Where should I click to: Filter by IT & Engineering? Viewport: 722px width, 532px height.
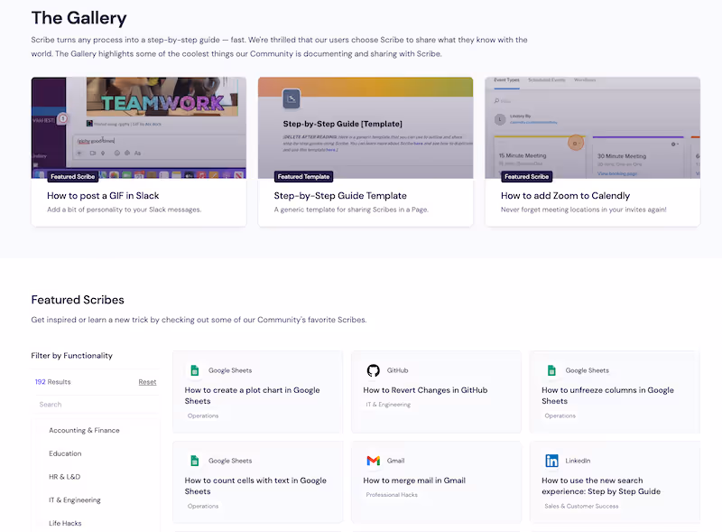click(75, 499)
